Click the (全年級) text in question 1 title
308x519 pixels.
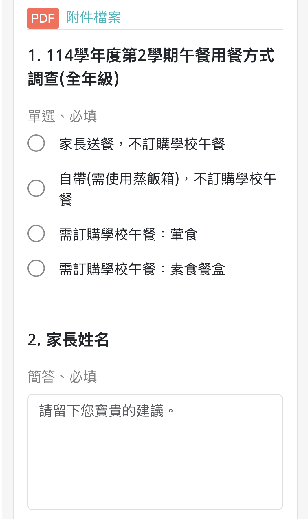coord(89,79)
